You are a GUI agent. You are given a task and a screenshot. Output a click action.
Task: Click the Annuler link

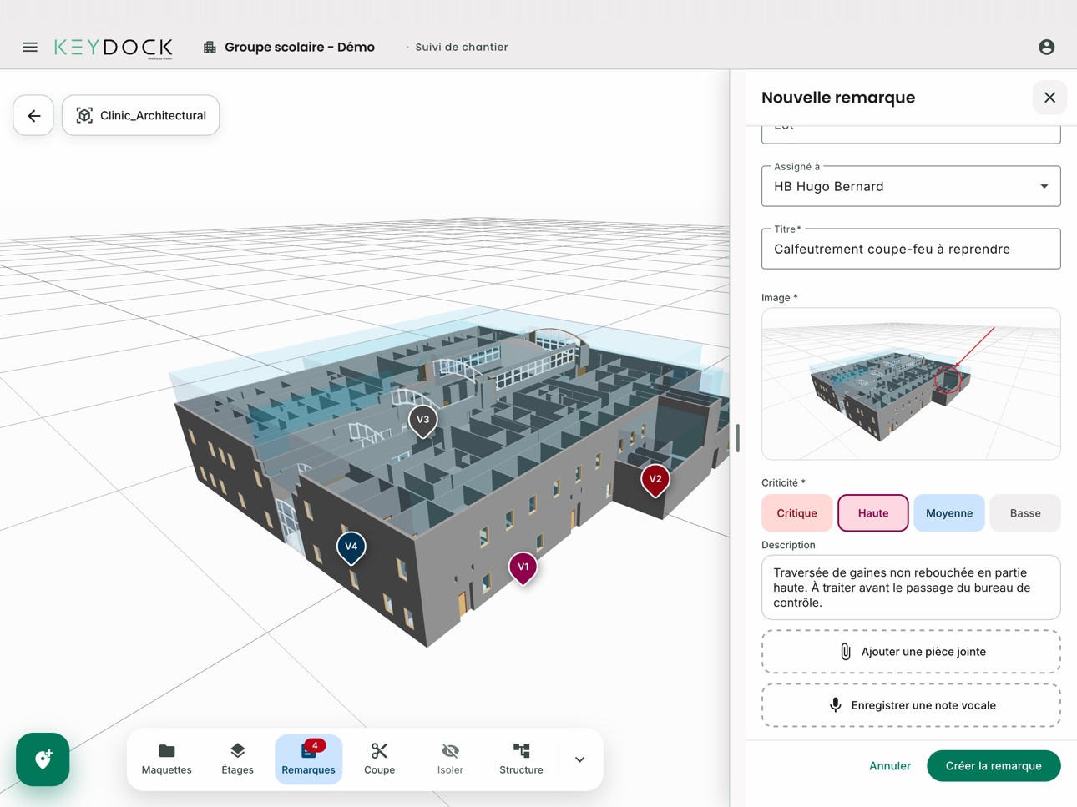(890, 766)
